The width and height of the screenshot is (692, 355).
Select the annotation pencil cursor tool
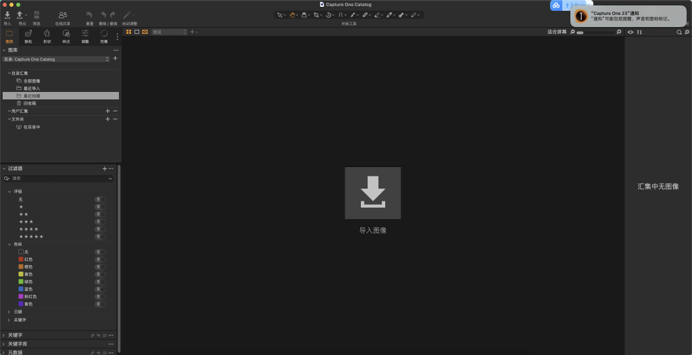(414, 15)
